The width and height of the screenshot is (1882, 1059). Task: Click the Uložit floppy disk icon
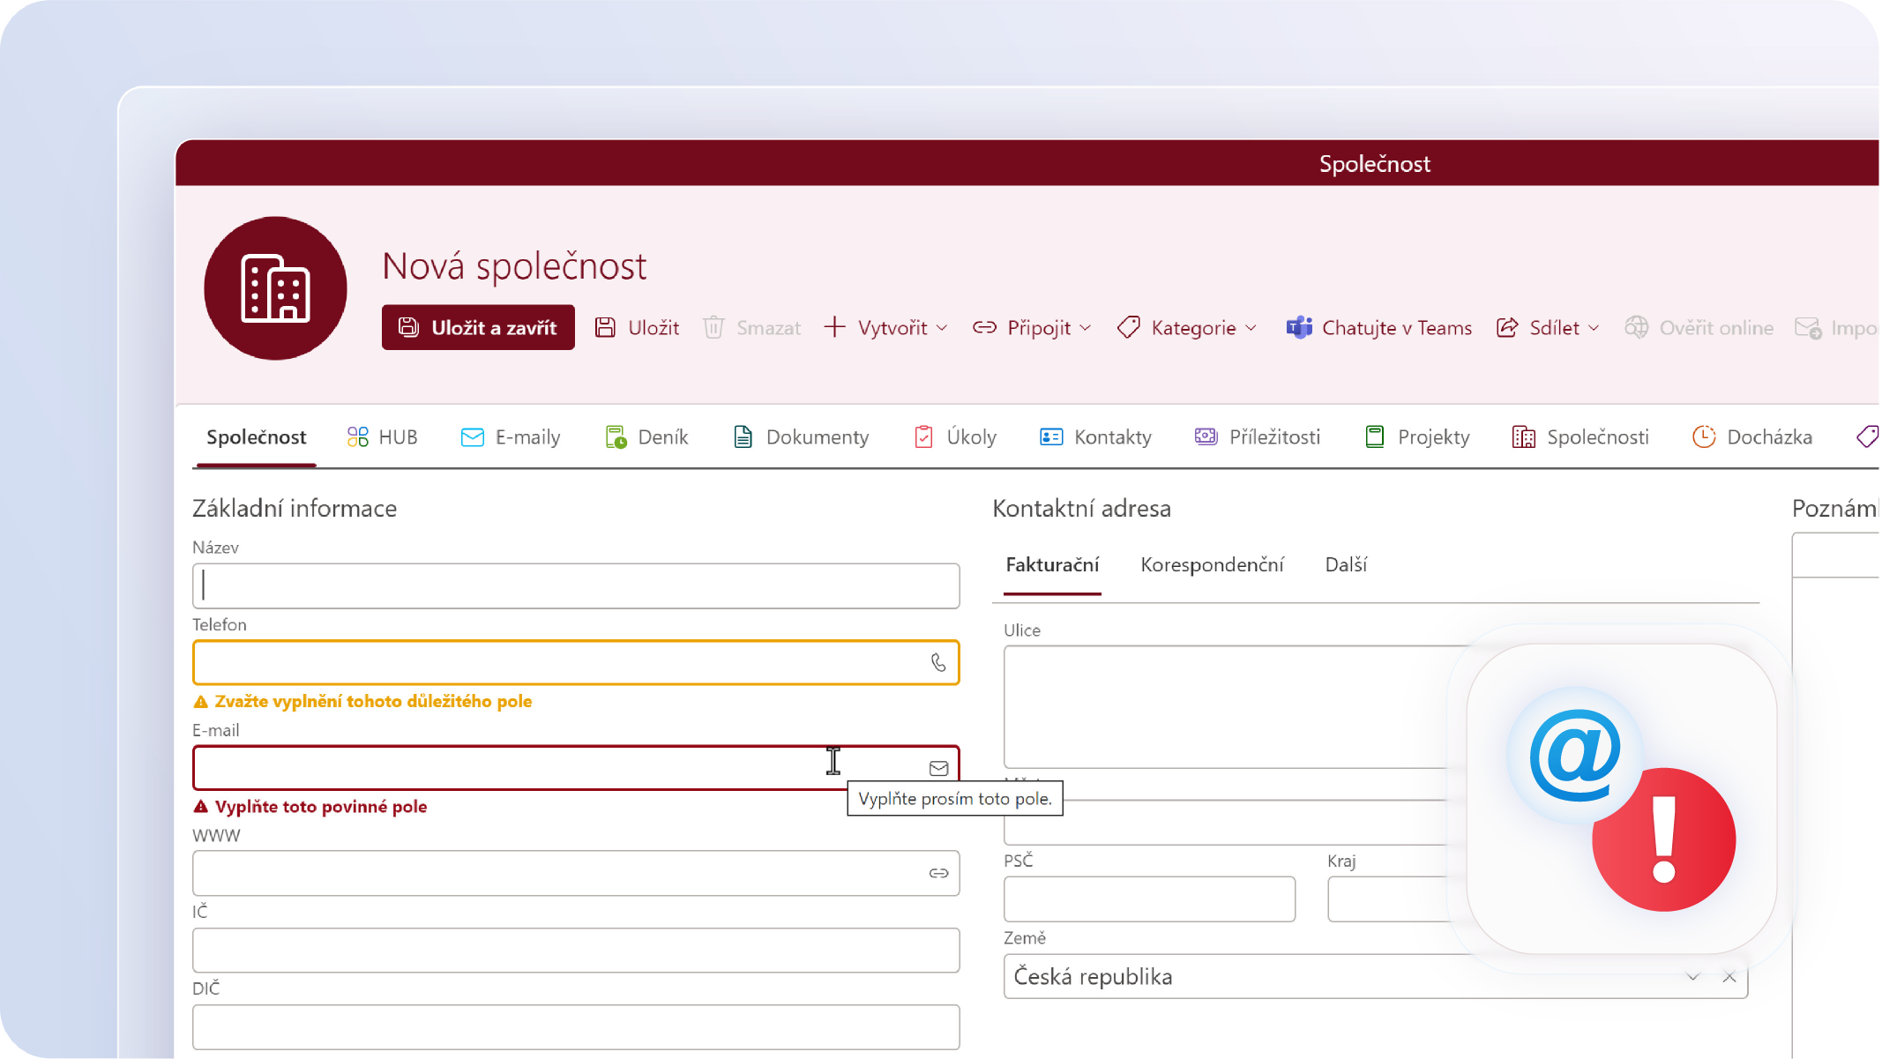click(x=605, y=327)
